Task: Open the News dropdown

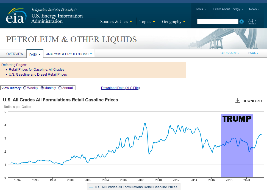Action: 254,9
